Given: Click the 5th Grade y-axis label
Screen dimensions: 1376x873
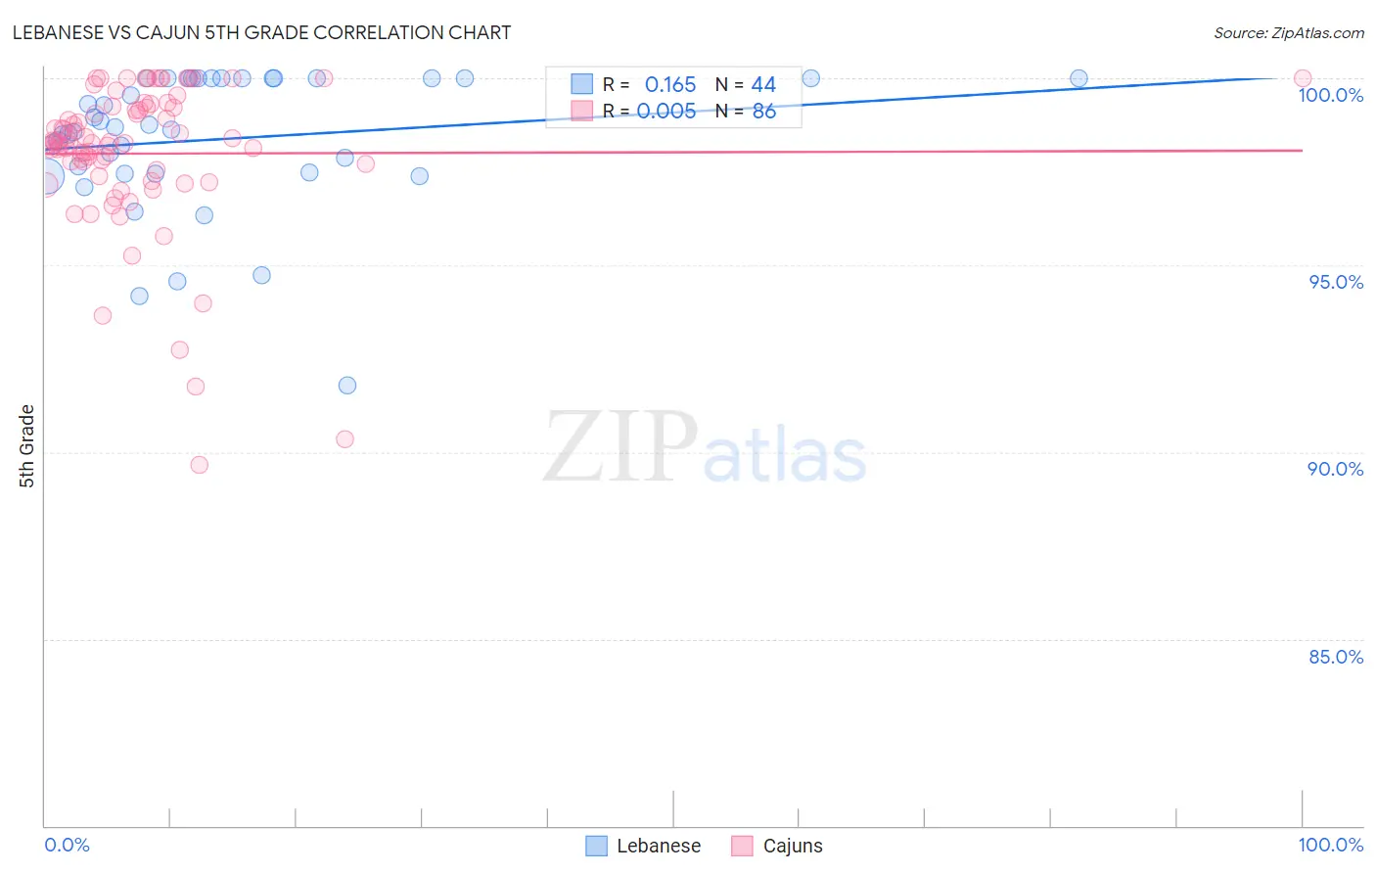Looking at the screenshot, I should point(27,446).
